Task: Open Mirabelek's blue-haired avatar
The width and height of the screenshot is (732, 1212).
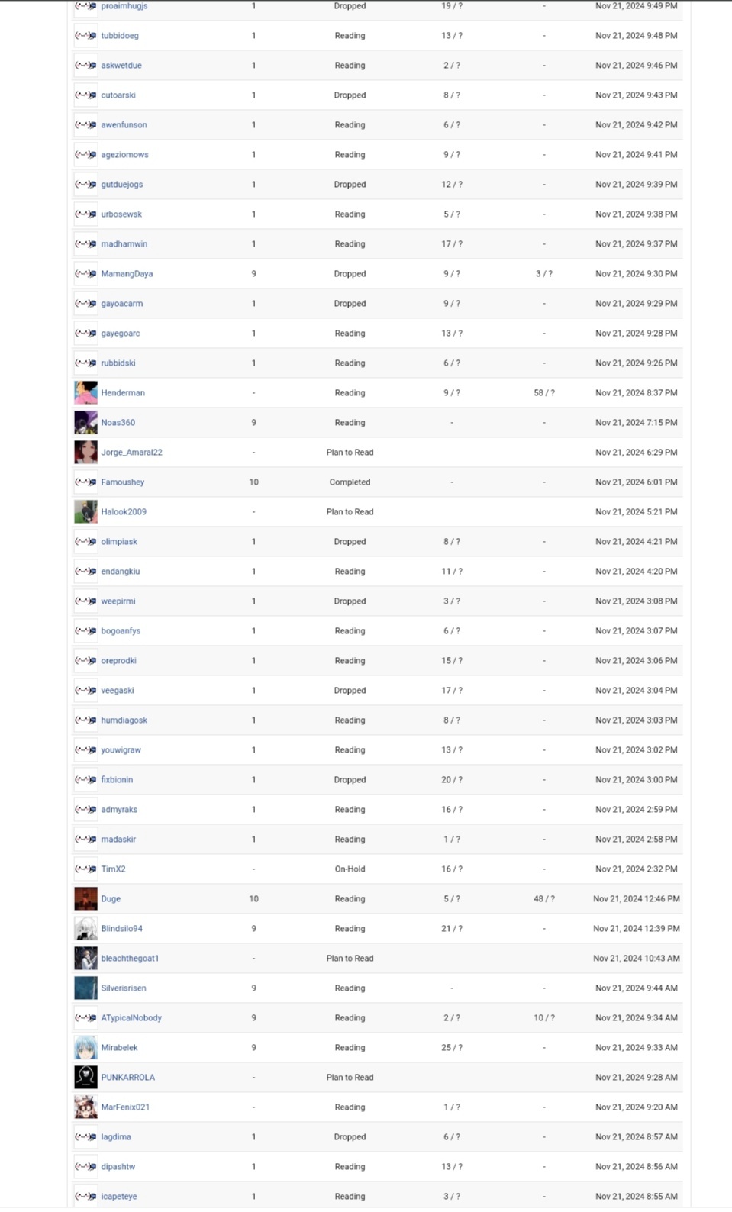Action: 85,1048
